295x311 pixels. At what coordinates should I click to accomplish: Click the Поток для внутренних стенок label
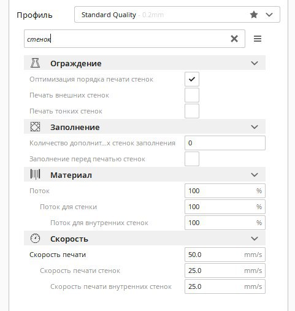[99, 223]
